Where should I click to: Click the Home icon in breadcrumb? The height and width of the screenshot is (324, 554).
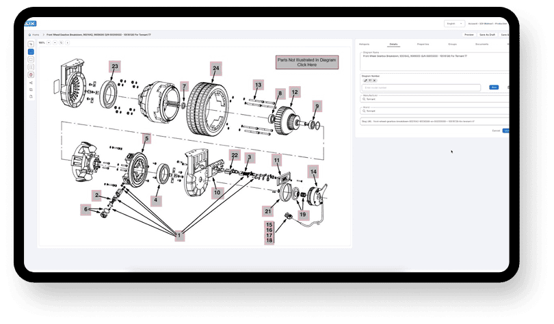[x=29, y=35]
